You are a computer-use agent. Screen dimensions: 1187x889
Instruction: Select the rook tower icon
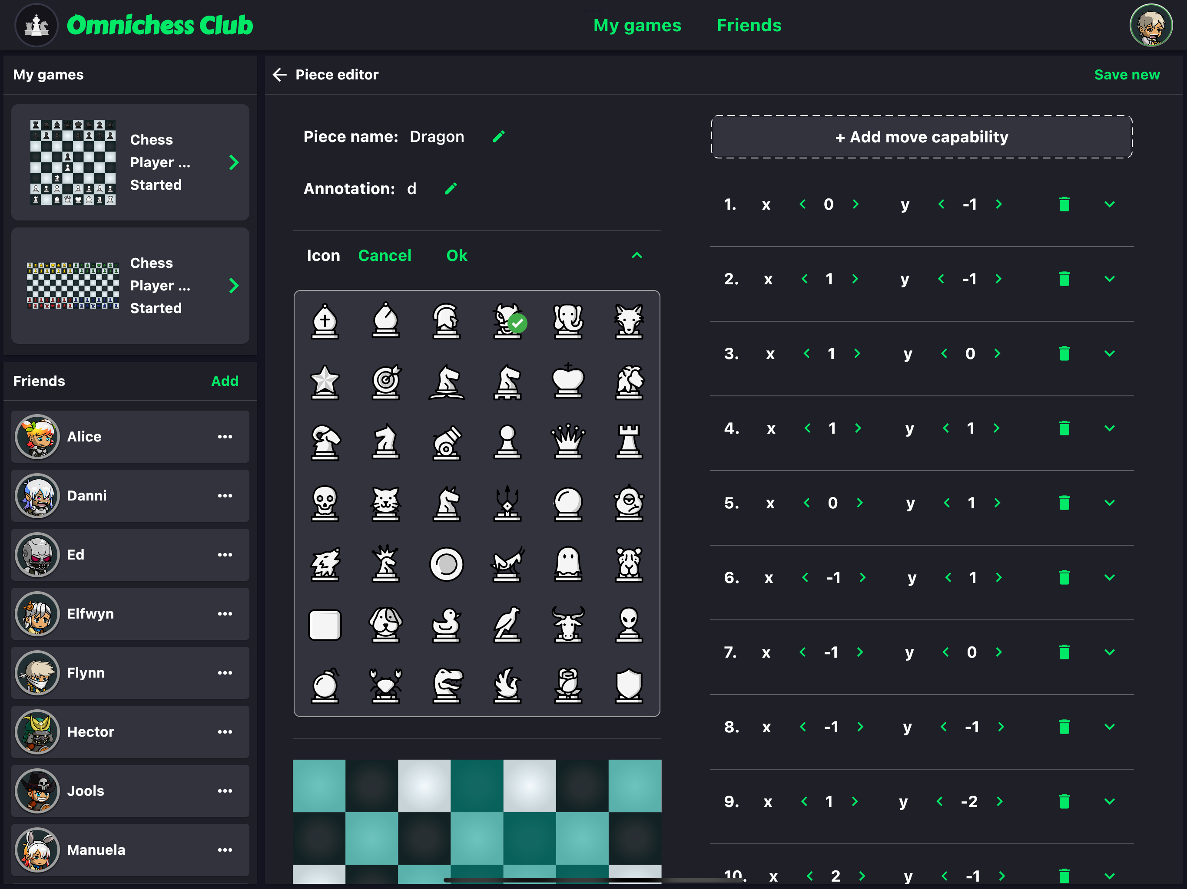(628, 442)
